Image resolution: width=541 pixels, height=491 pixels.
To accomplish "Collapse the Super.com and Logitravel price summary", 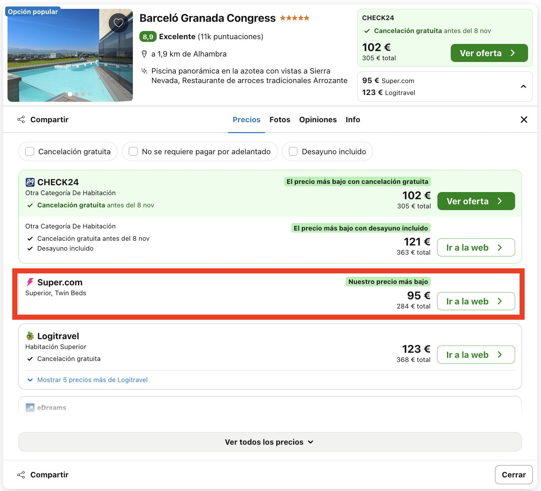I will 523,86.
